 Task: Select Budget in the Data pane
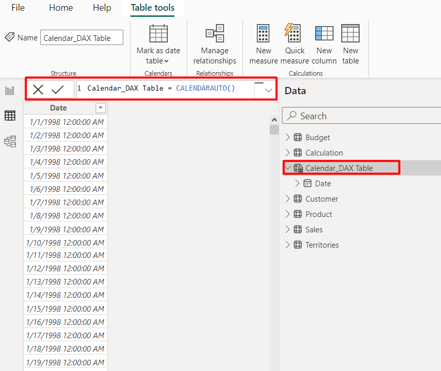[x=318, y=137]
